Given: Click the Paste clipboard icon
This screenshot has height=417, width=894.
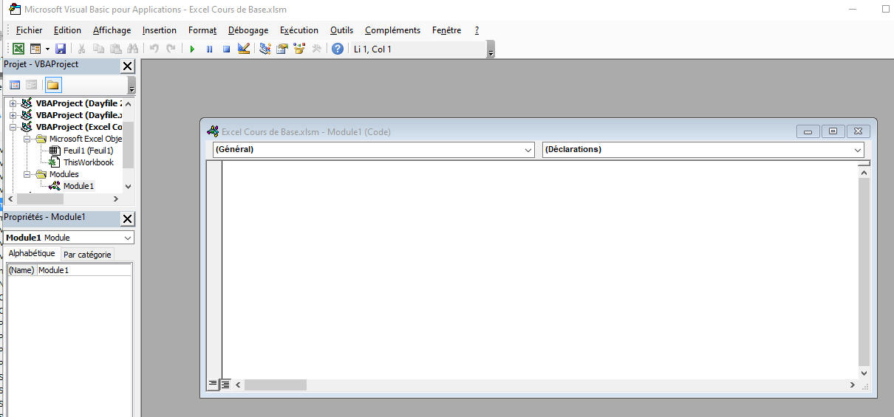Looking at the screenshot, I should pos(116,49).
